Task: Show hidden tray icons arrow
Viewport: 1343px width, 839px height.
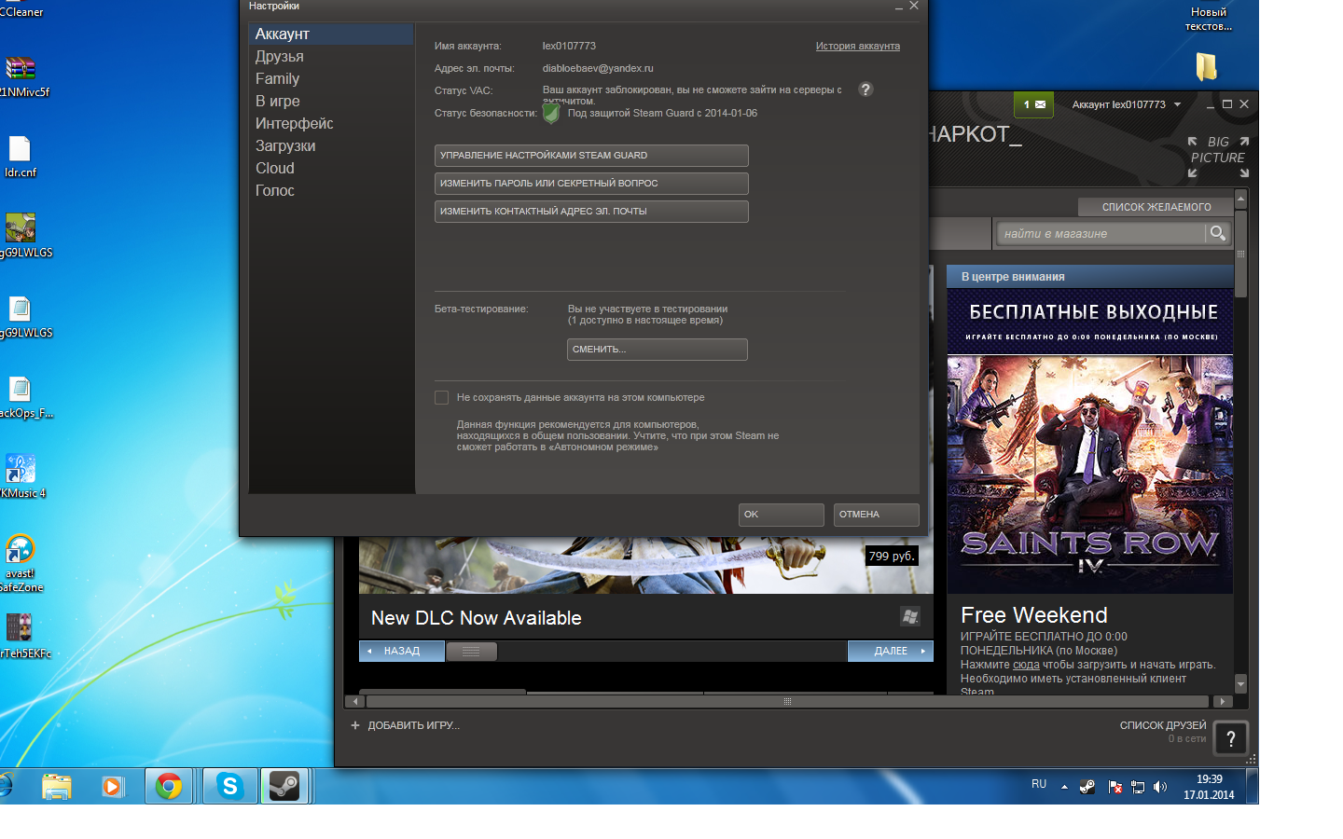Action: pyautogui.click(x=1064, y=787)
